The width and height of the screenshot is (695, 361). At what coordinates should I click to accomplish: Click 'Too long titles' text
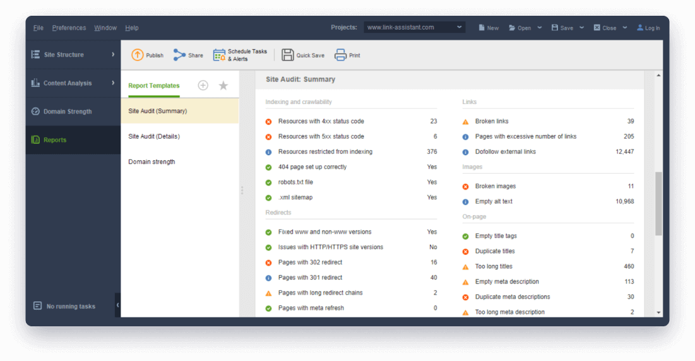pyautogui.click(x=494, y=266)
